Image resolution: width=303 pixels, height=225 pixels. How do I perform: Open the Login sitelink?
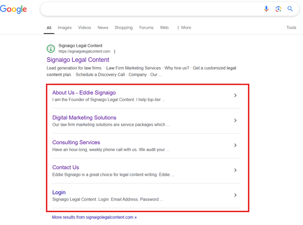[x=59, y=192]
